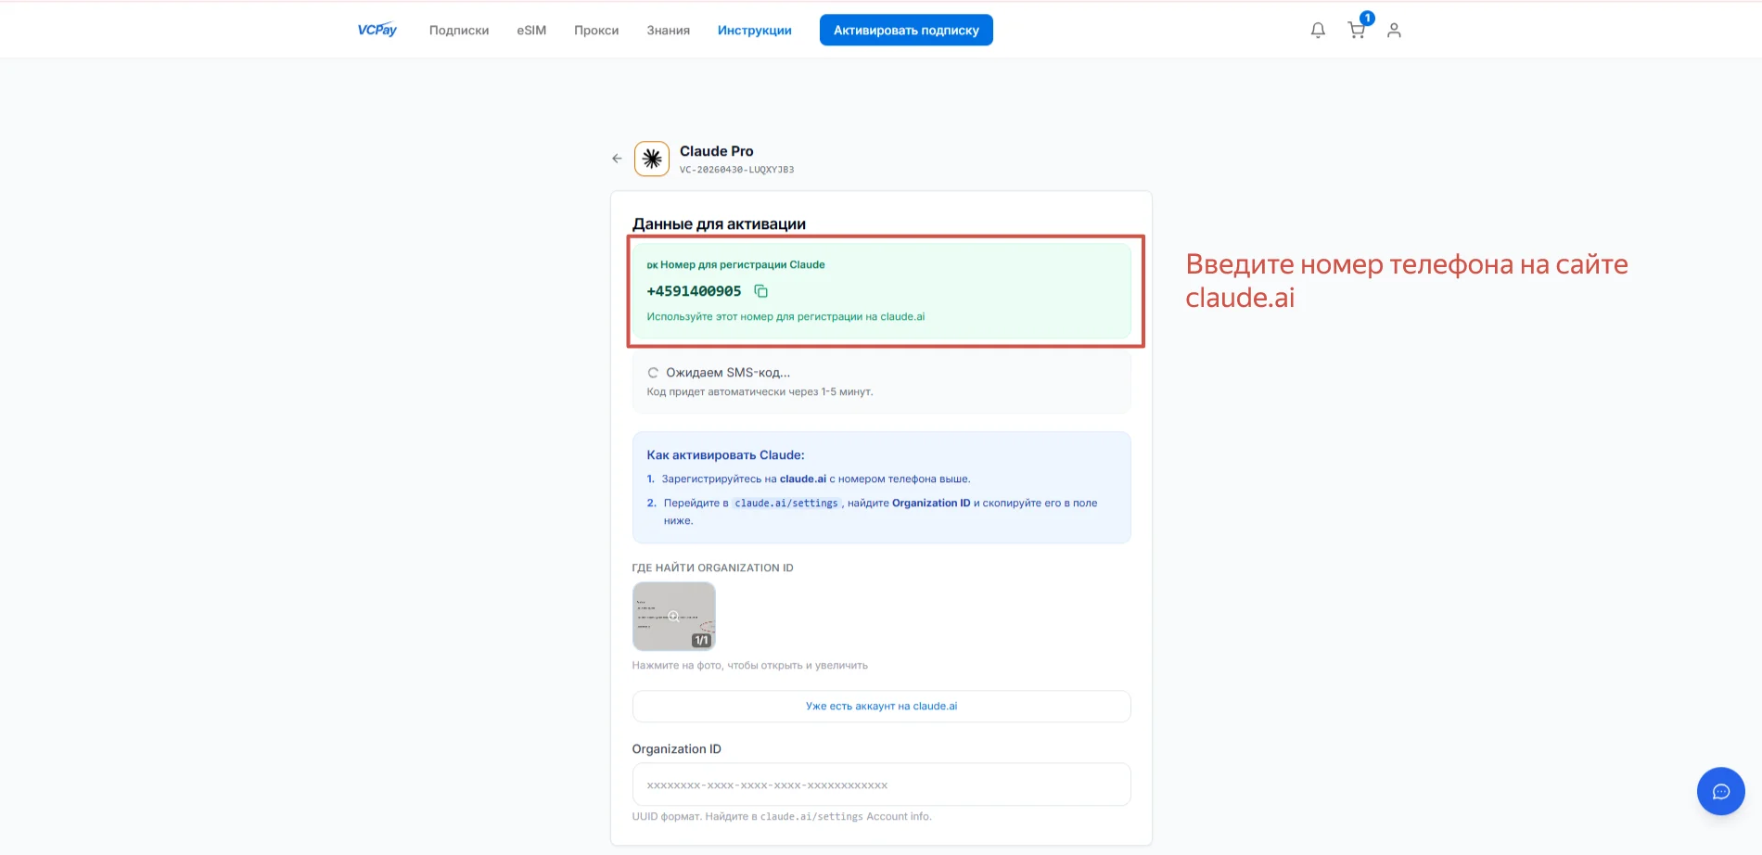Copy the phone number with copy icon
Screen dimensions: 1762x855
coord(761,291)
